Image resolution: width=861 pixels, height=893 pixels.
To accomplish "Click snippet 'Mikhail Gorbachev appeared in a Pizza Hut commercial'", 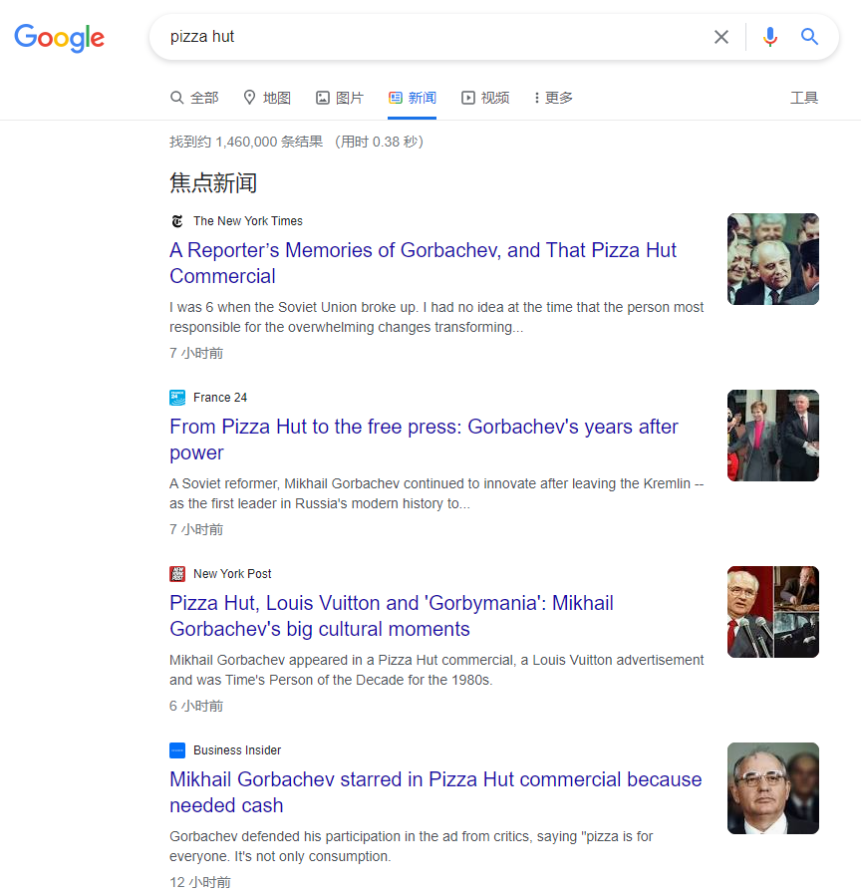I will click(x=436, y=671).
